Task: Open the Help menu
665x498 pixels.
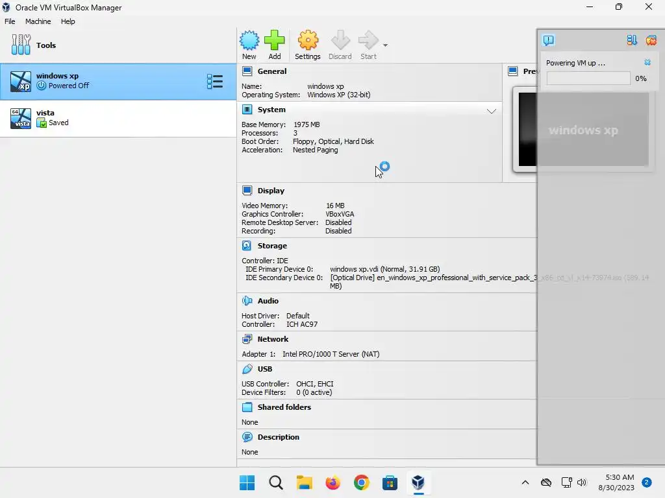Action: (x=68, y=21)
